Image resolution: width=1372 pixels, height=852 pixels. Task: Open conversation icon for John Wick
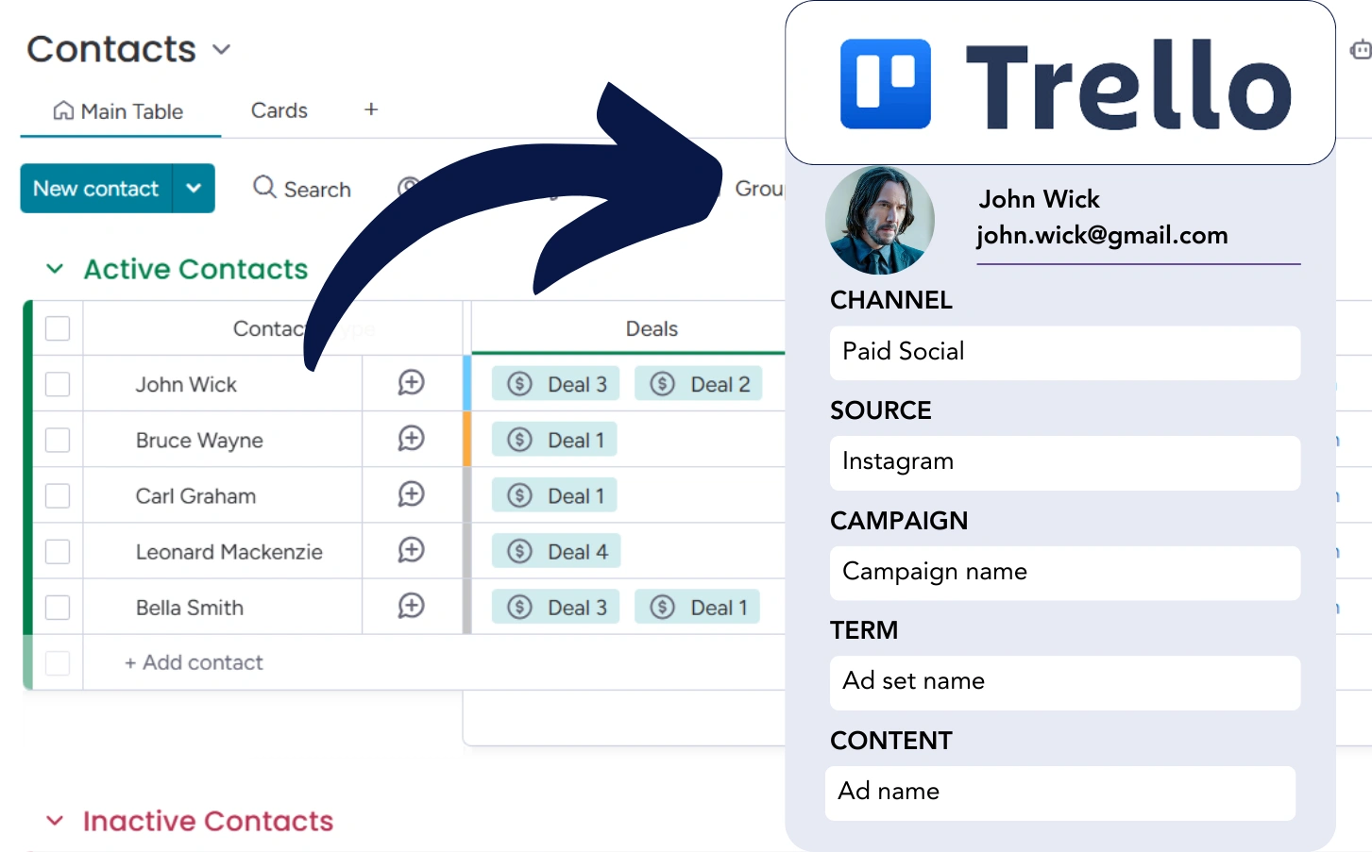point(411,383)
